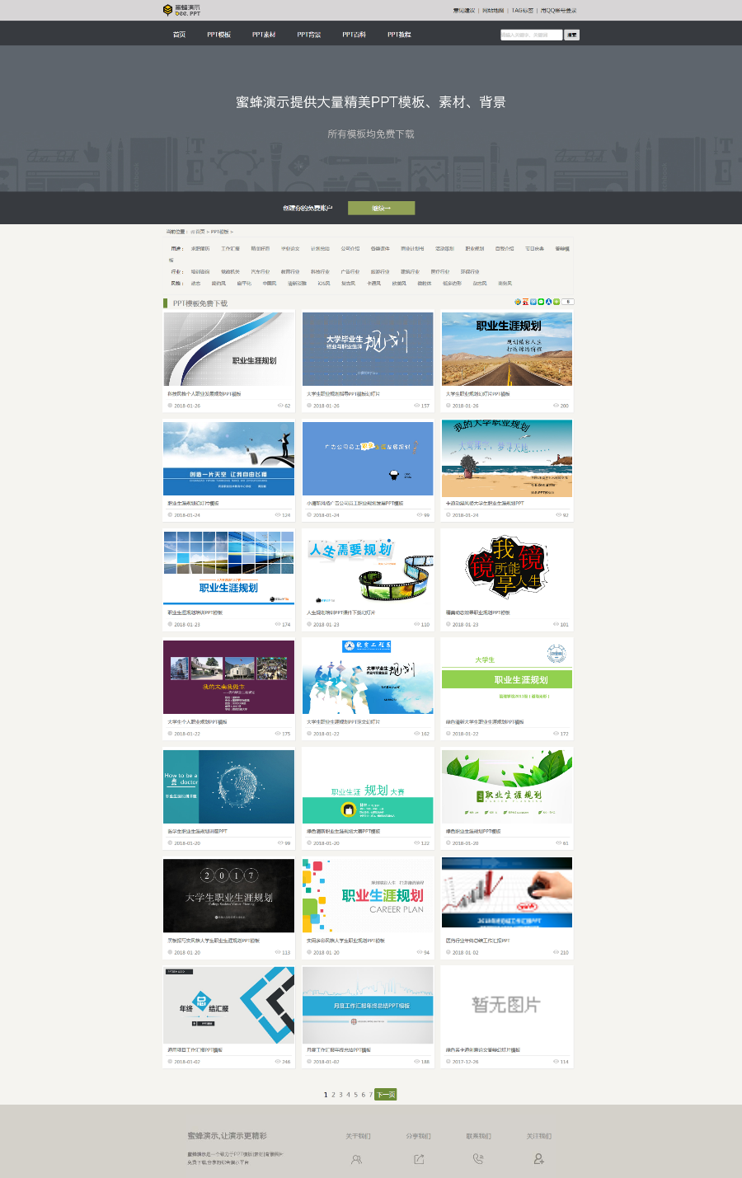Open the How to be a doctor thumbnail
This screenshot has width=742, height=1178.
[x=229, y=786]
